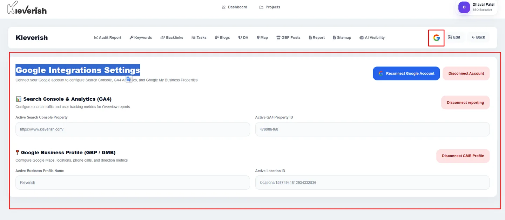The width and height of the screenshot is (505, 220).
Task: View the Blogs tab
Action: click(222, 37)
